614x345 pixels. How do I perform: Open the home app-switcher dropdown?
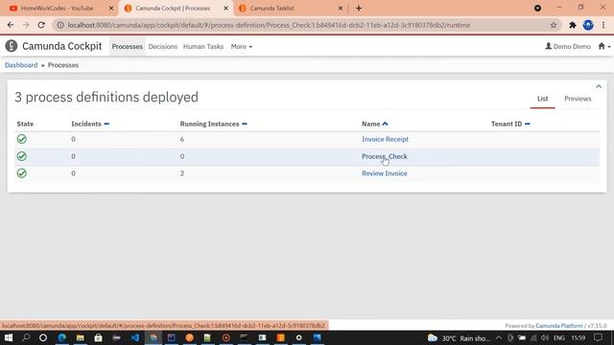[604, 47]
